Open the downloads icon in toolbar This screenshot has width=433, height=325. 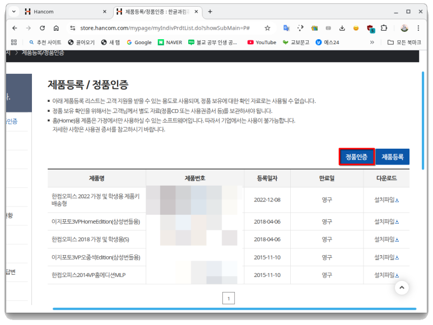coord(342,28)
